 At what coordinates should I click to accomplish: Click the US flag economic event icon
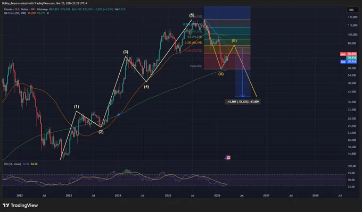228,158
